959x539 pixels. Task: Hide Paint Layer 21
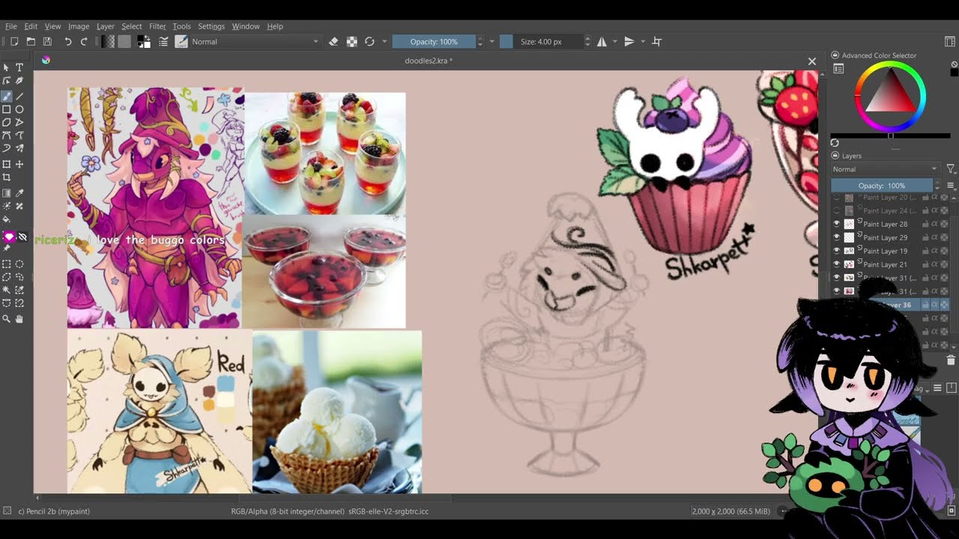click(836, 264)
